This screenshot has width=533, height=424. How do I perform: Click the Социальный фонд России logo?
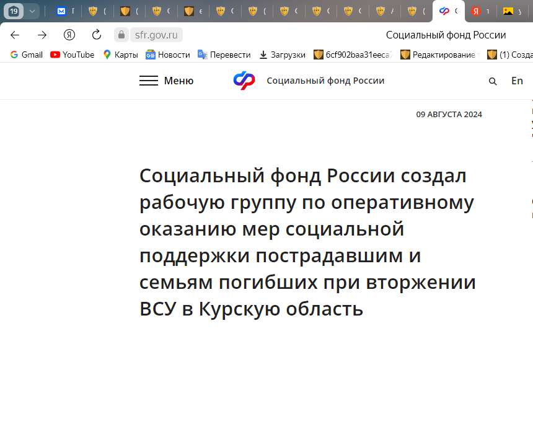[x=244, y=81]
